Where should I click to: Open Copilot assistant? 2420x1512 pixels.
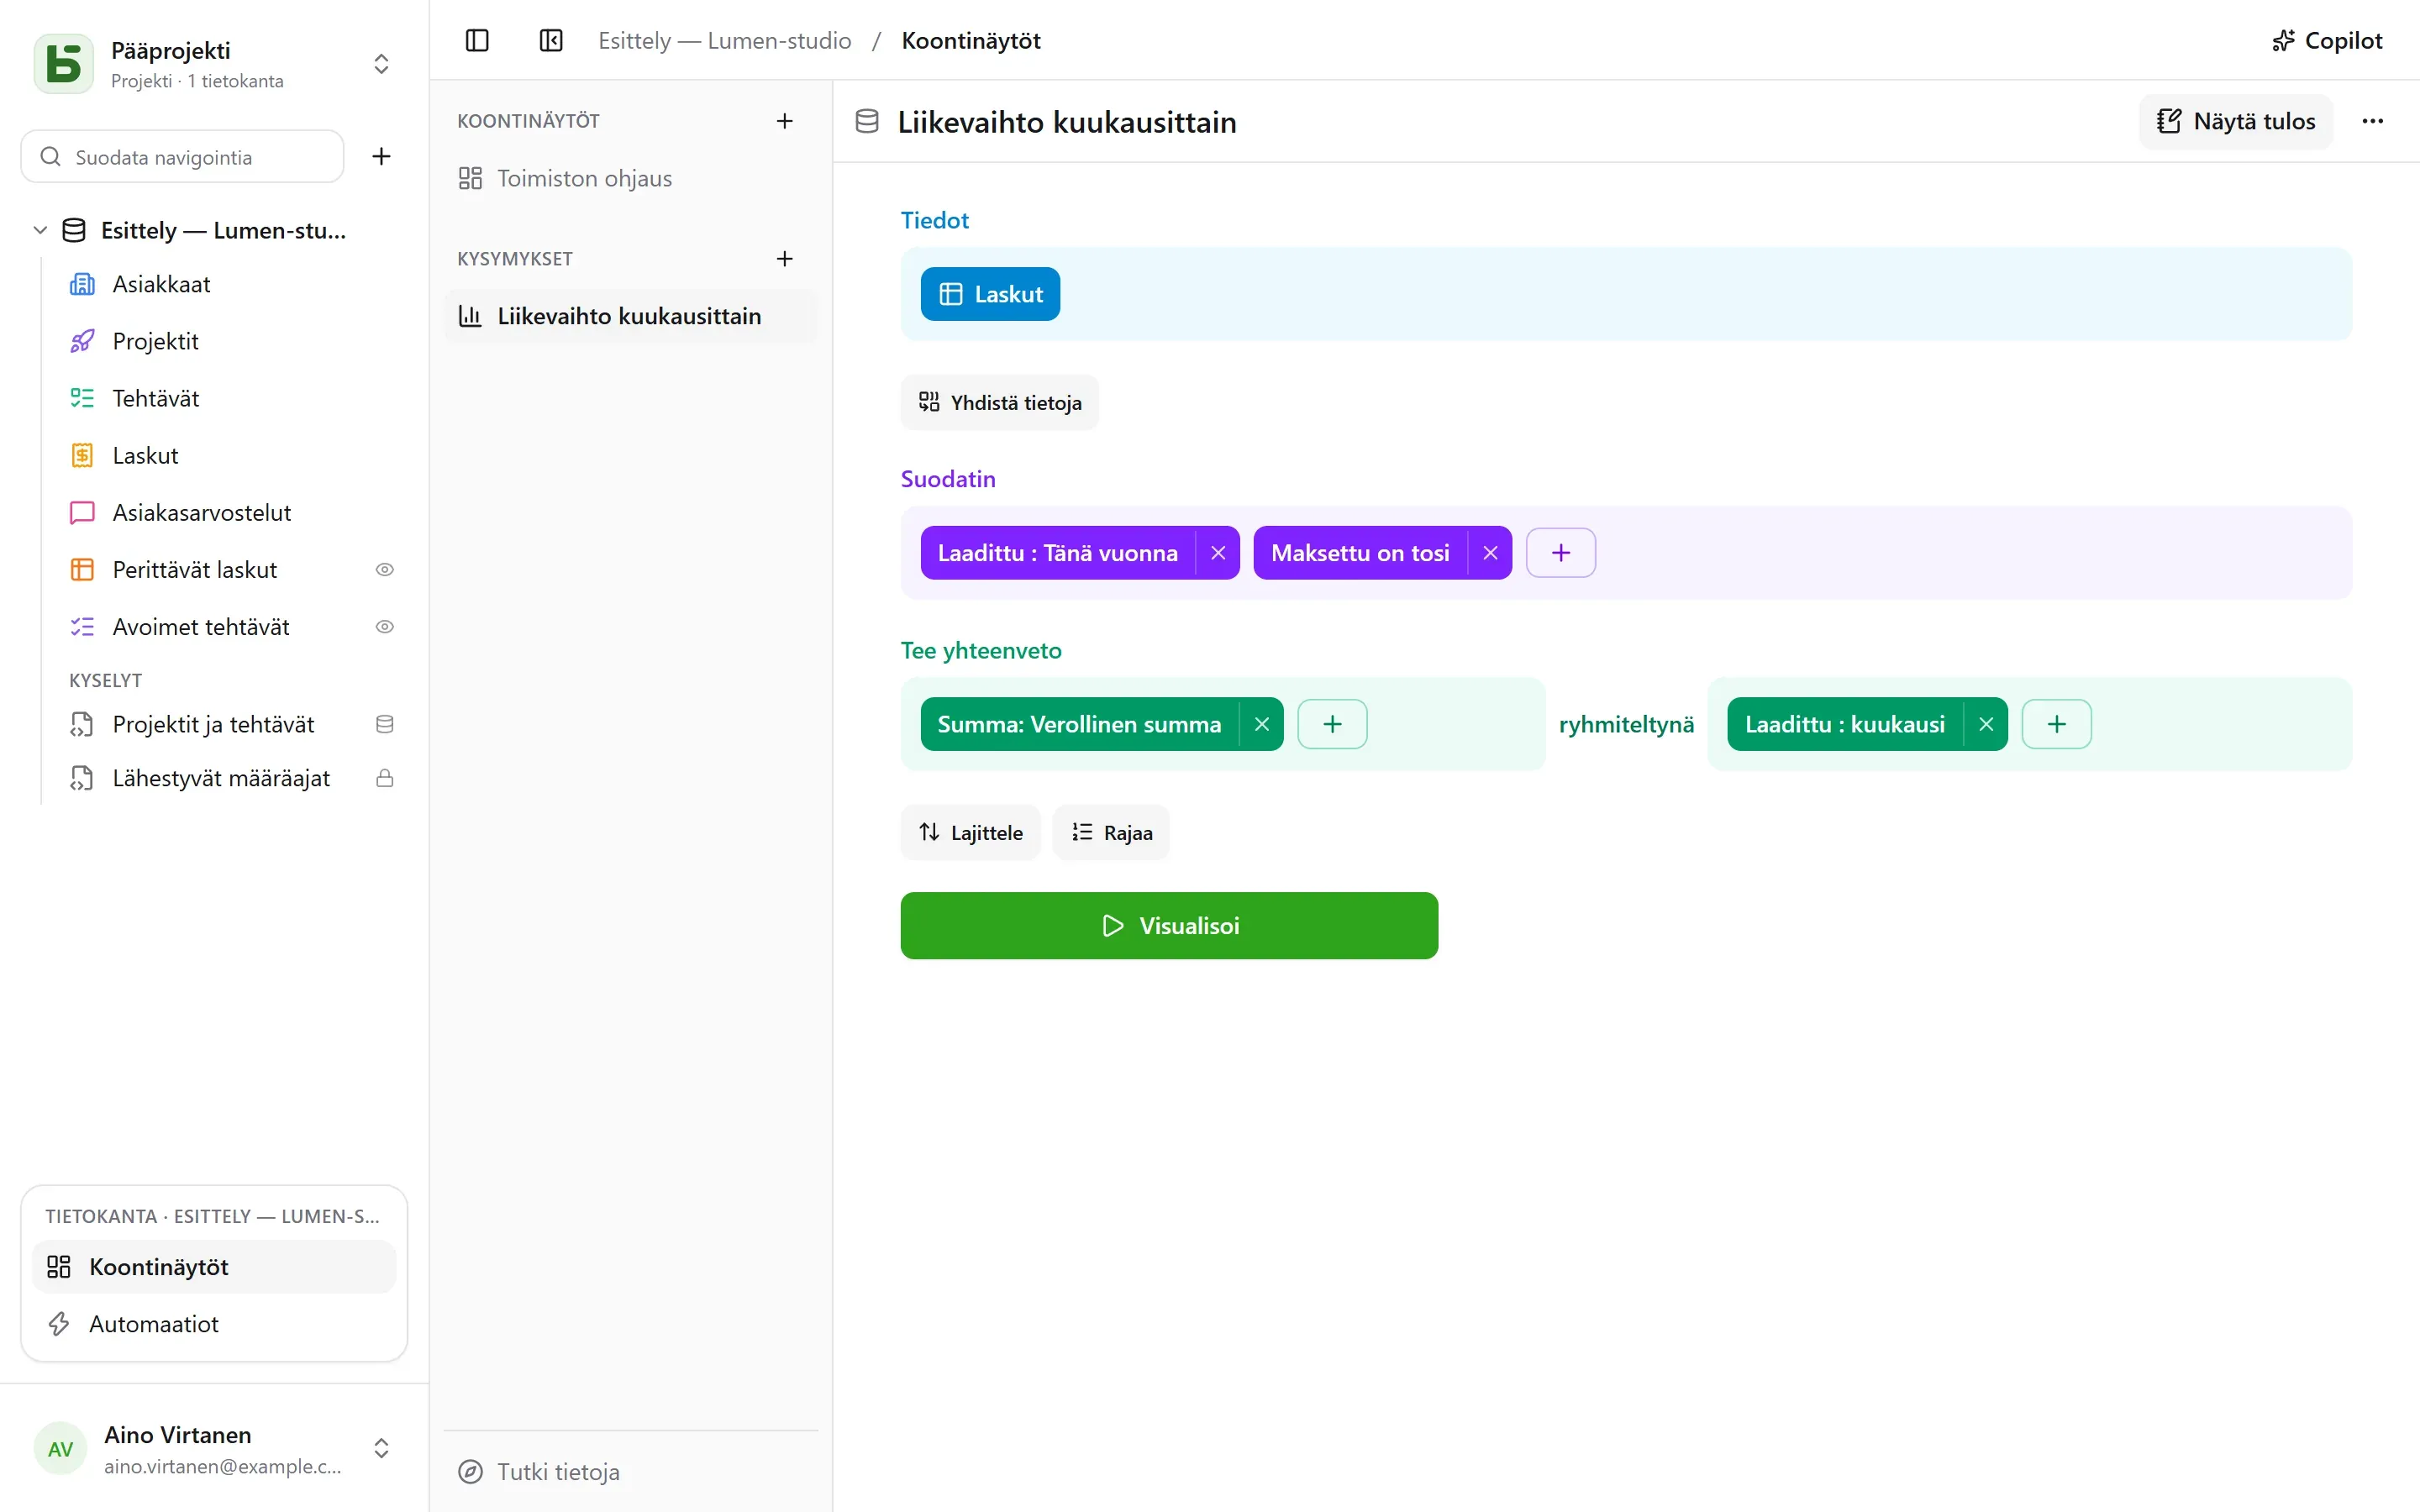2327,41
